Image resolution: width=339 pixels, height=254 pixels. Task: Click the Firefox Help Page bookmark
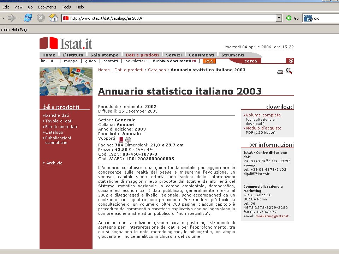click(x=14, y=30)
